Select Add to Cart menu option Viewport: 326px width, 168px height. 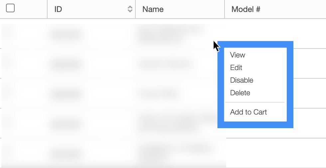pos(248,112)
